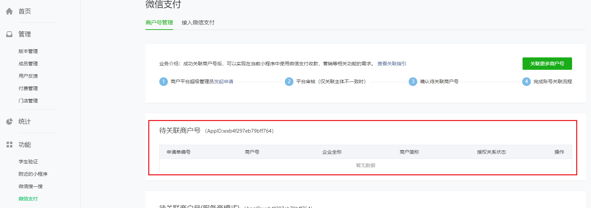Click the 统计 pie chart icon
591x208 pixels.
tap(9, 121)
